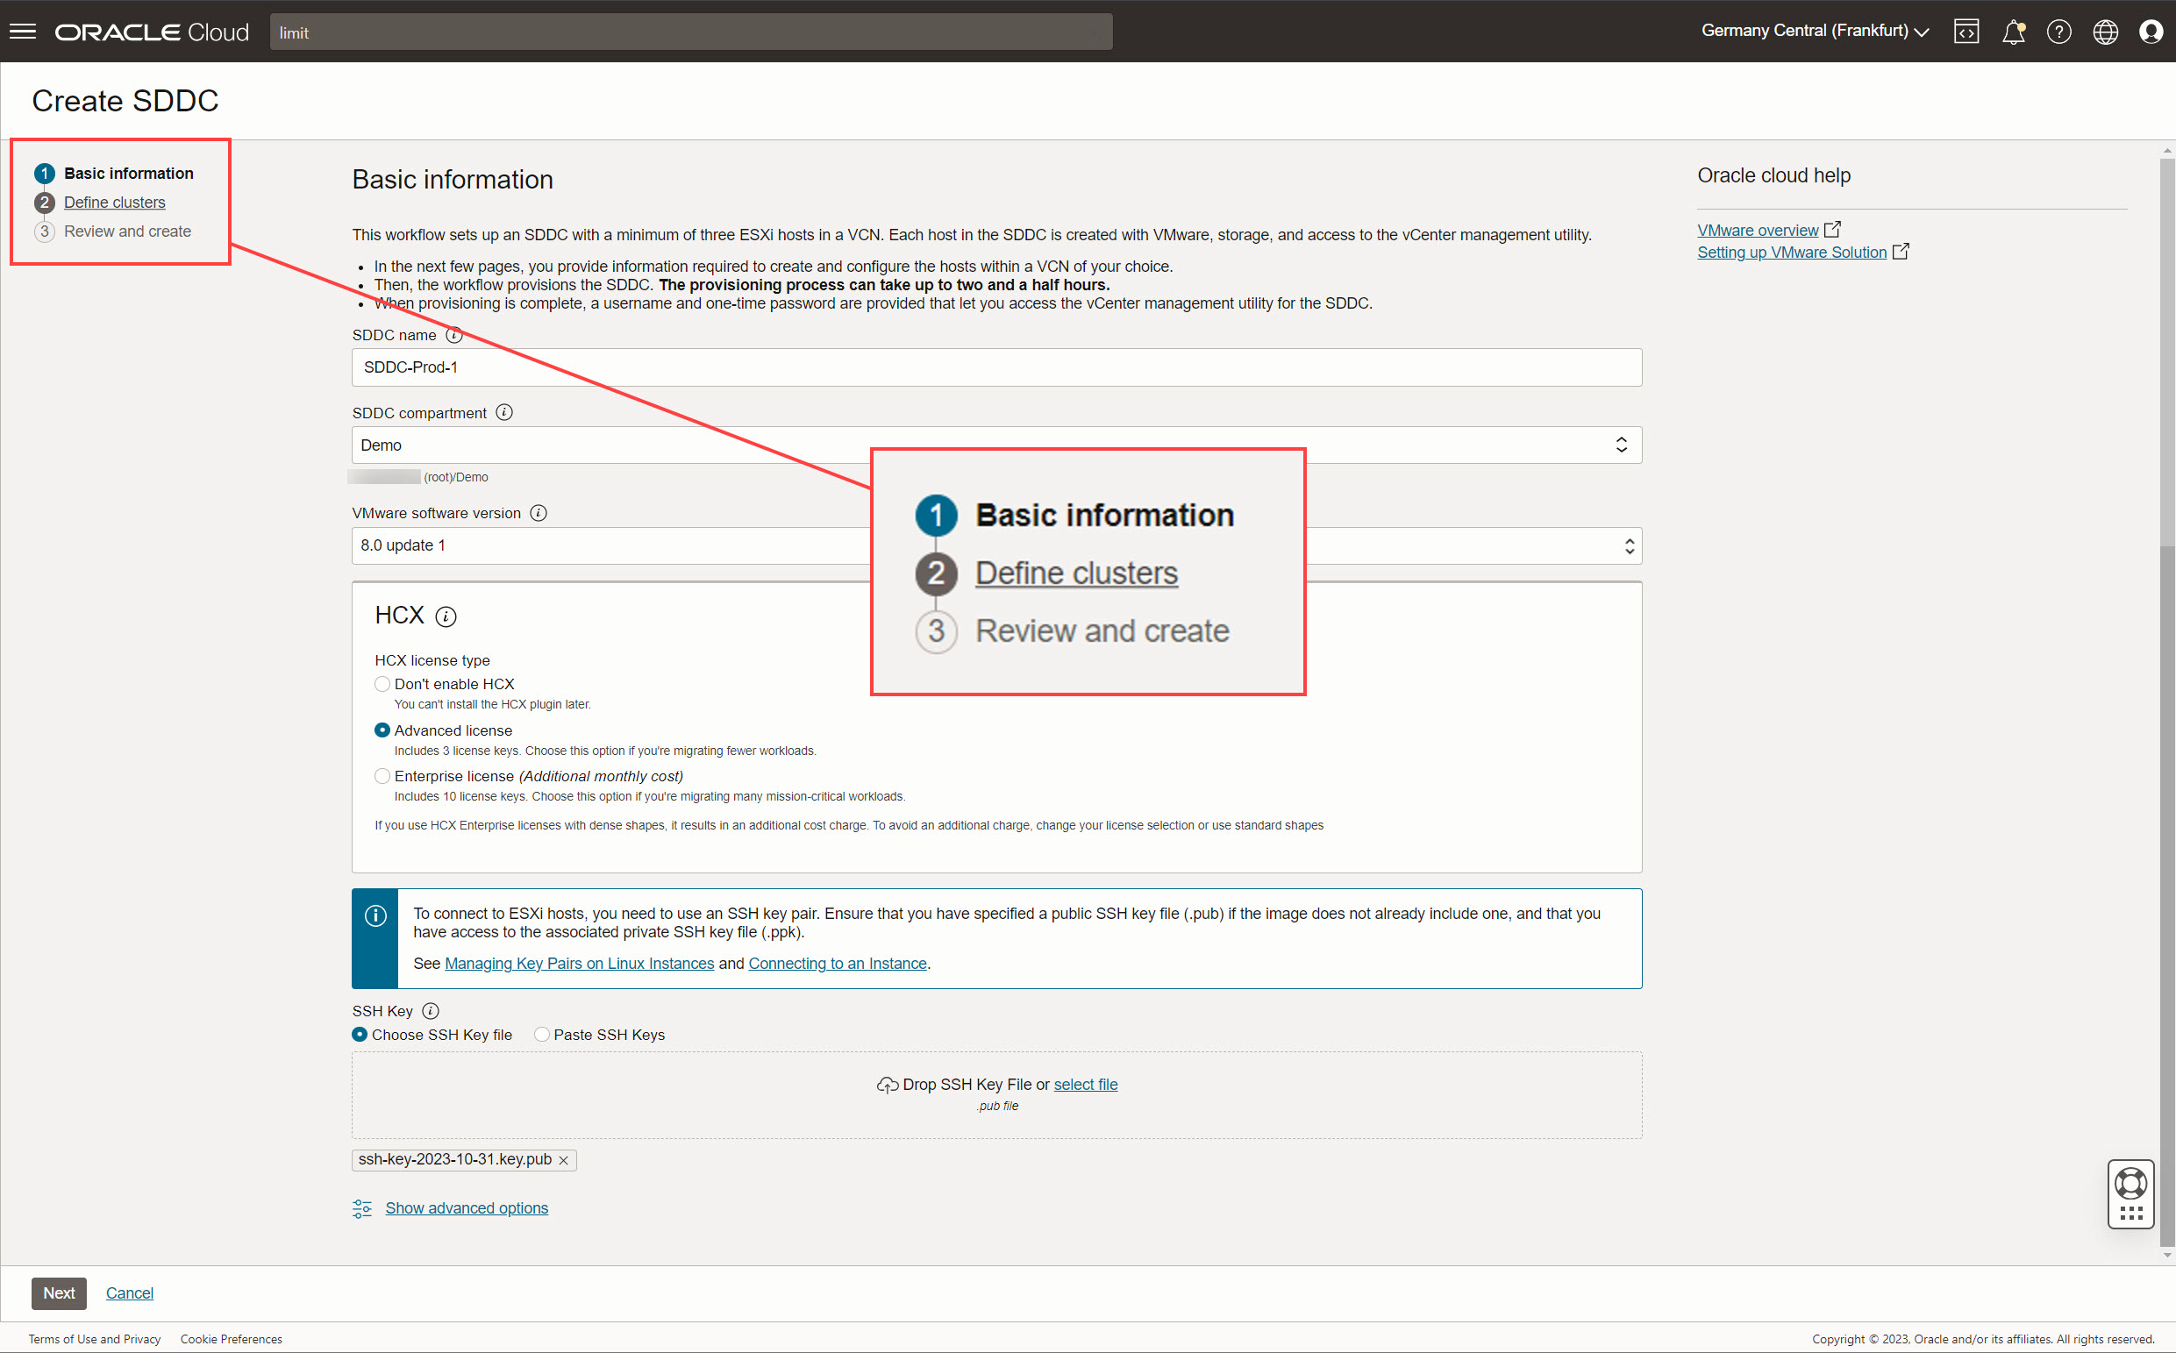Screen dimensions: 2176x1353
Task: Select Don't enable HCX
Action: [382, 684]
